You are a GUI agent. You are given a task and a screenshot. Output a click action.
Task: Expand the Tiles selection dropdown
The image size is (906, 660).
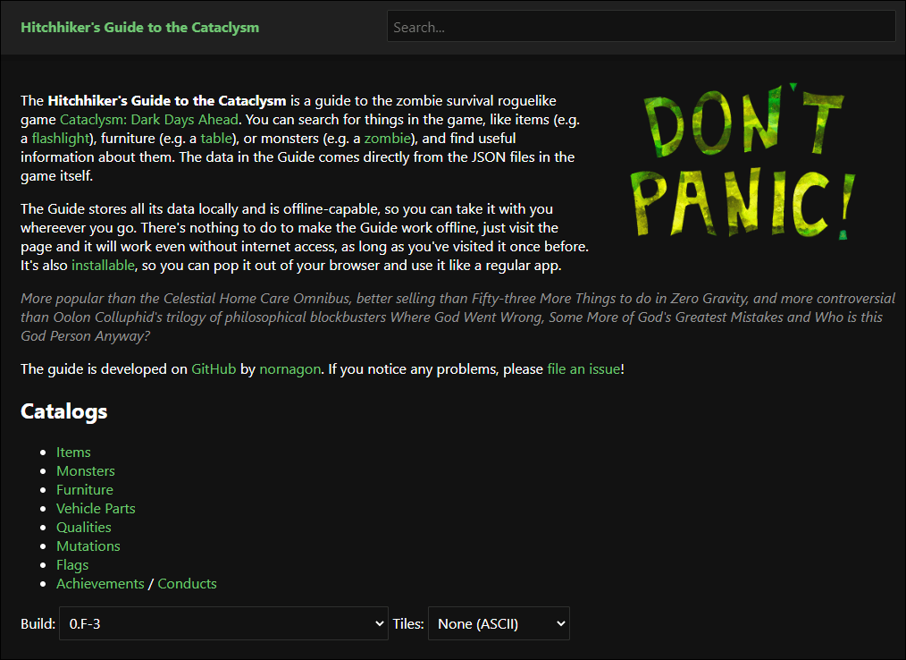(499, 623)
